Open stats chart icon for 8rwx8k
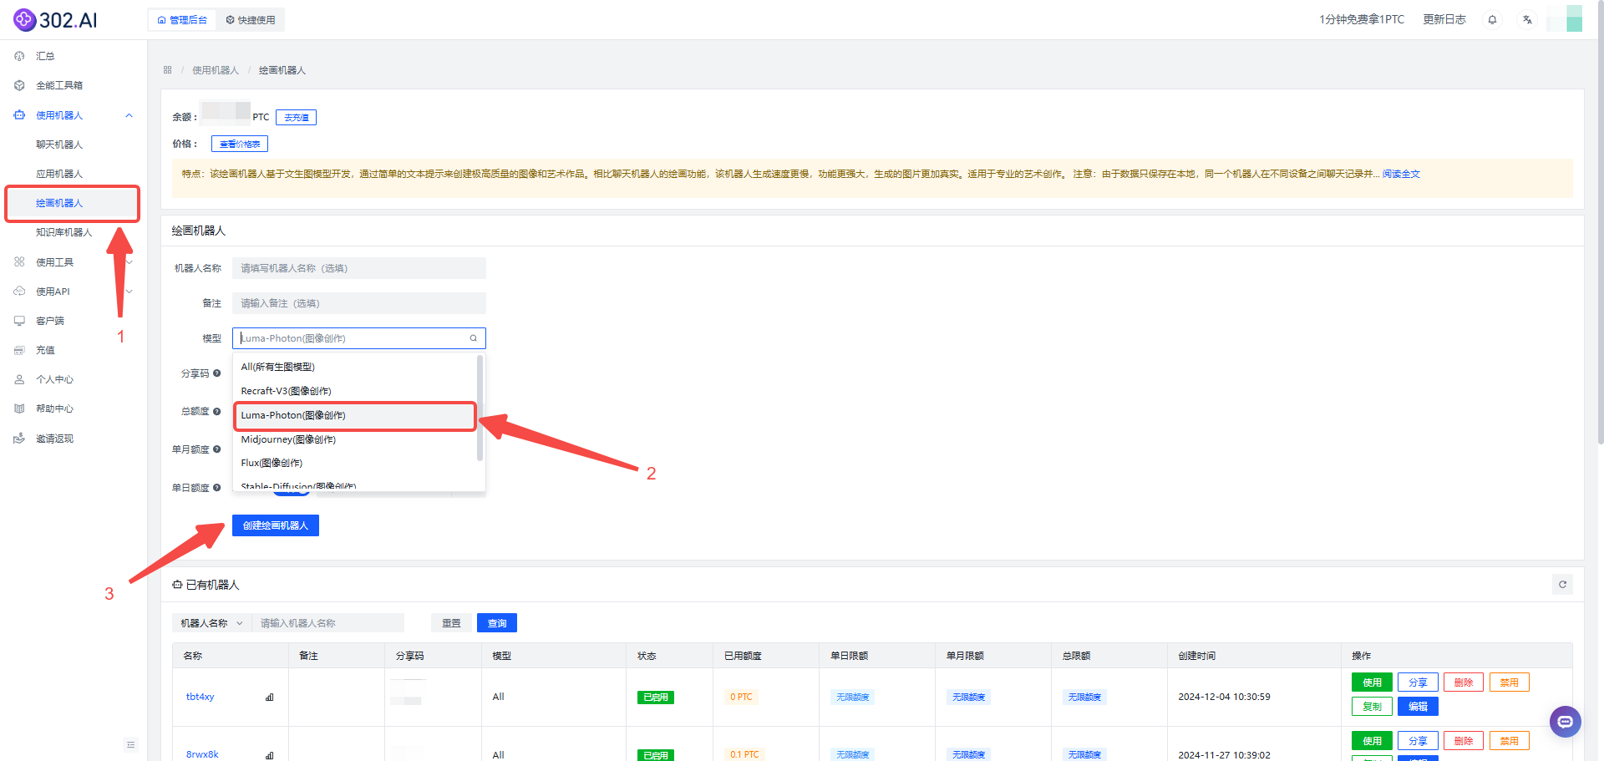This screenshot has height=761, width=1604. click(270, 755)
